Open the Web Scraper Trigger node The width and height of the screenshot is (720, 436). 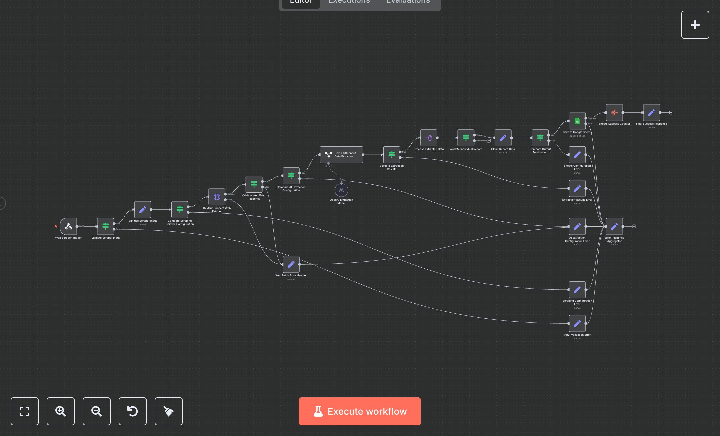pos(68,227)
